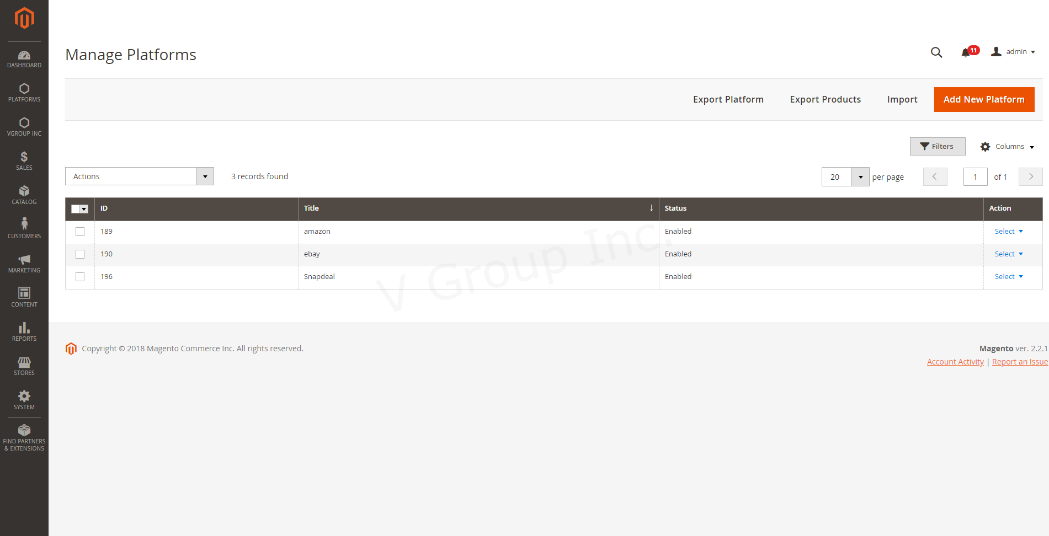Click the current page number field
Viewport: 1049px width, 536px height.
point(975,177)
